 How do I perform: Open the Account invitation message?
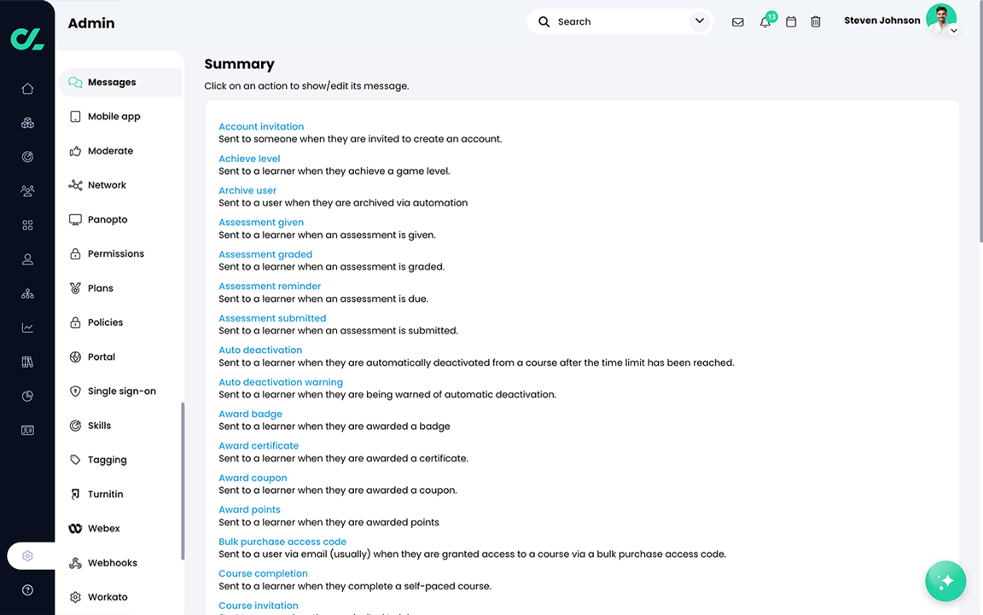pyautogui.click(x=261, y=126)
